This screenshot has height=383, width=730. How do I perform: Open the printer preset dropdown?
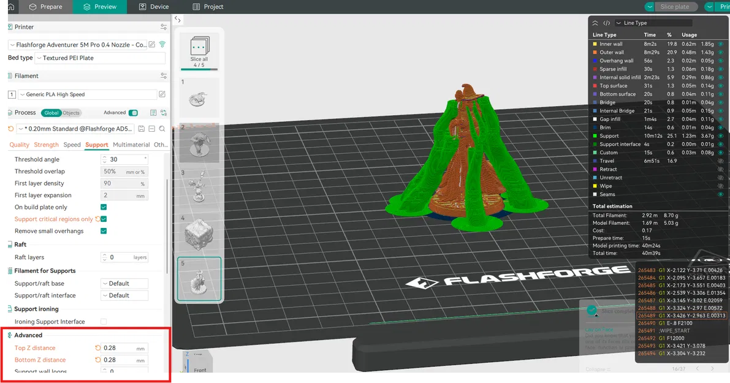tap(77, 45)
